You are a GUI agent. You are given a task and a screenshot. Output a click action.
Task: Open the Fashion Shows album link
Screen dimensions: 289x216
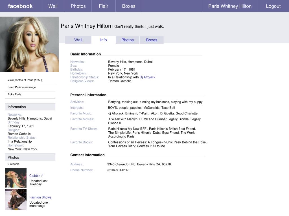[40, 197]
